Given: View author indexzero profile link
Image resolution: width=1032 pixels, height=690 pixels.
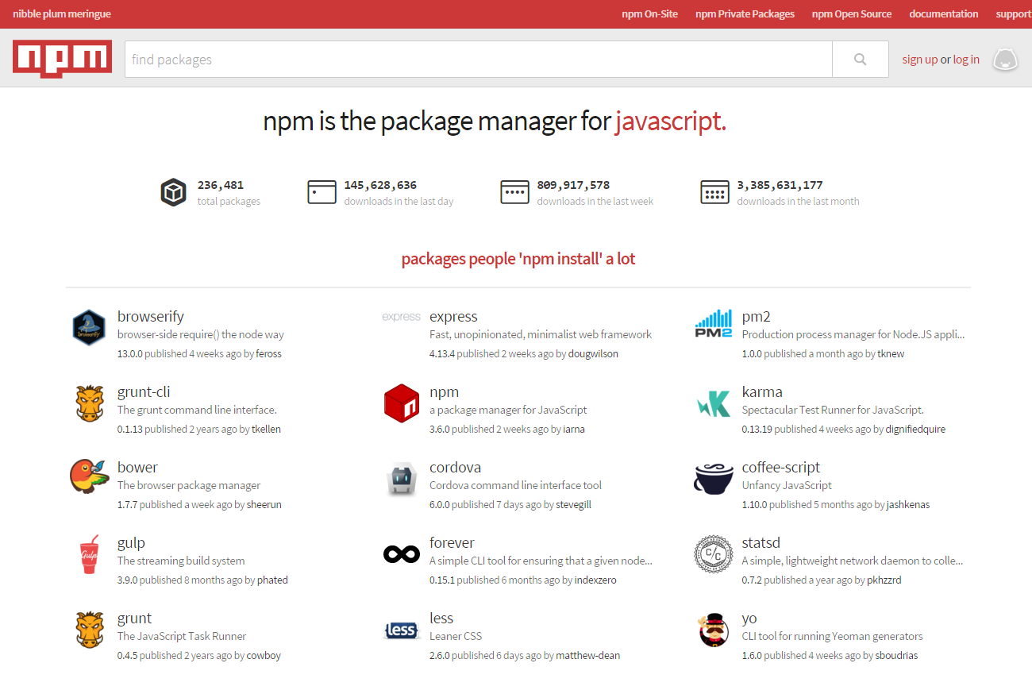Looking at the screenshot, I should point(595,580).
